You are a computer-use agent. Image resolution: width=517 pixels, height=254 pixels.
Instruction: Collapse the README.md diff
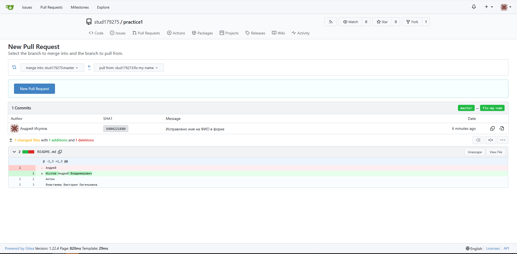click(x=14, y=152)
